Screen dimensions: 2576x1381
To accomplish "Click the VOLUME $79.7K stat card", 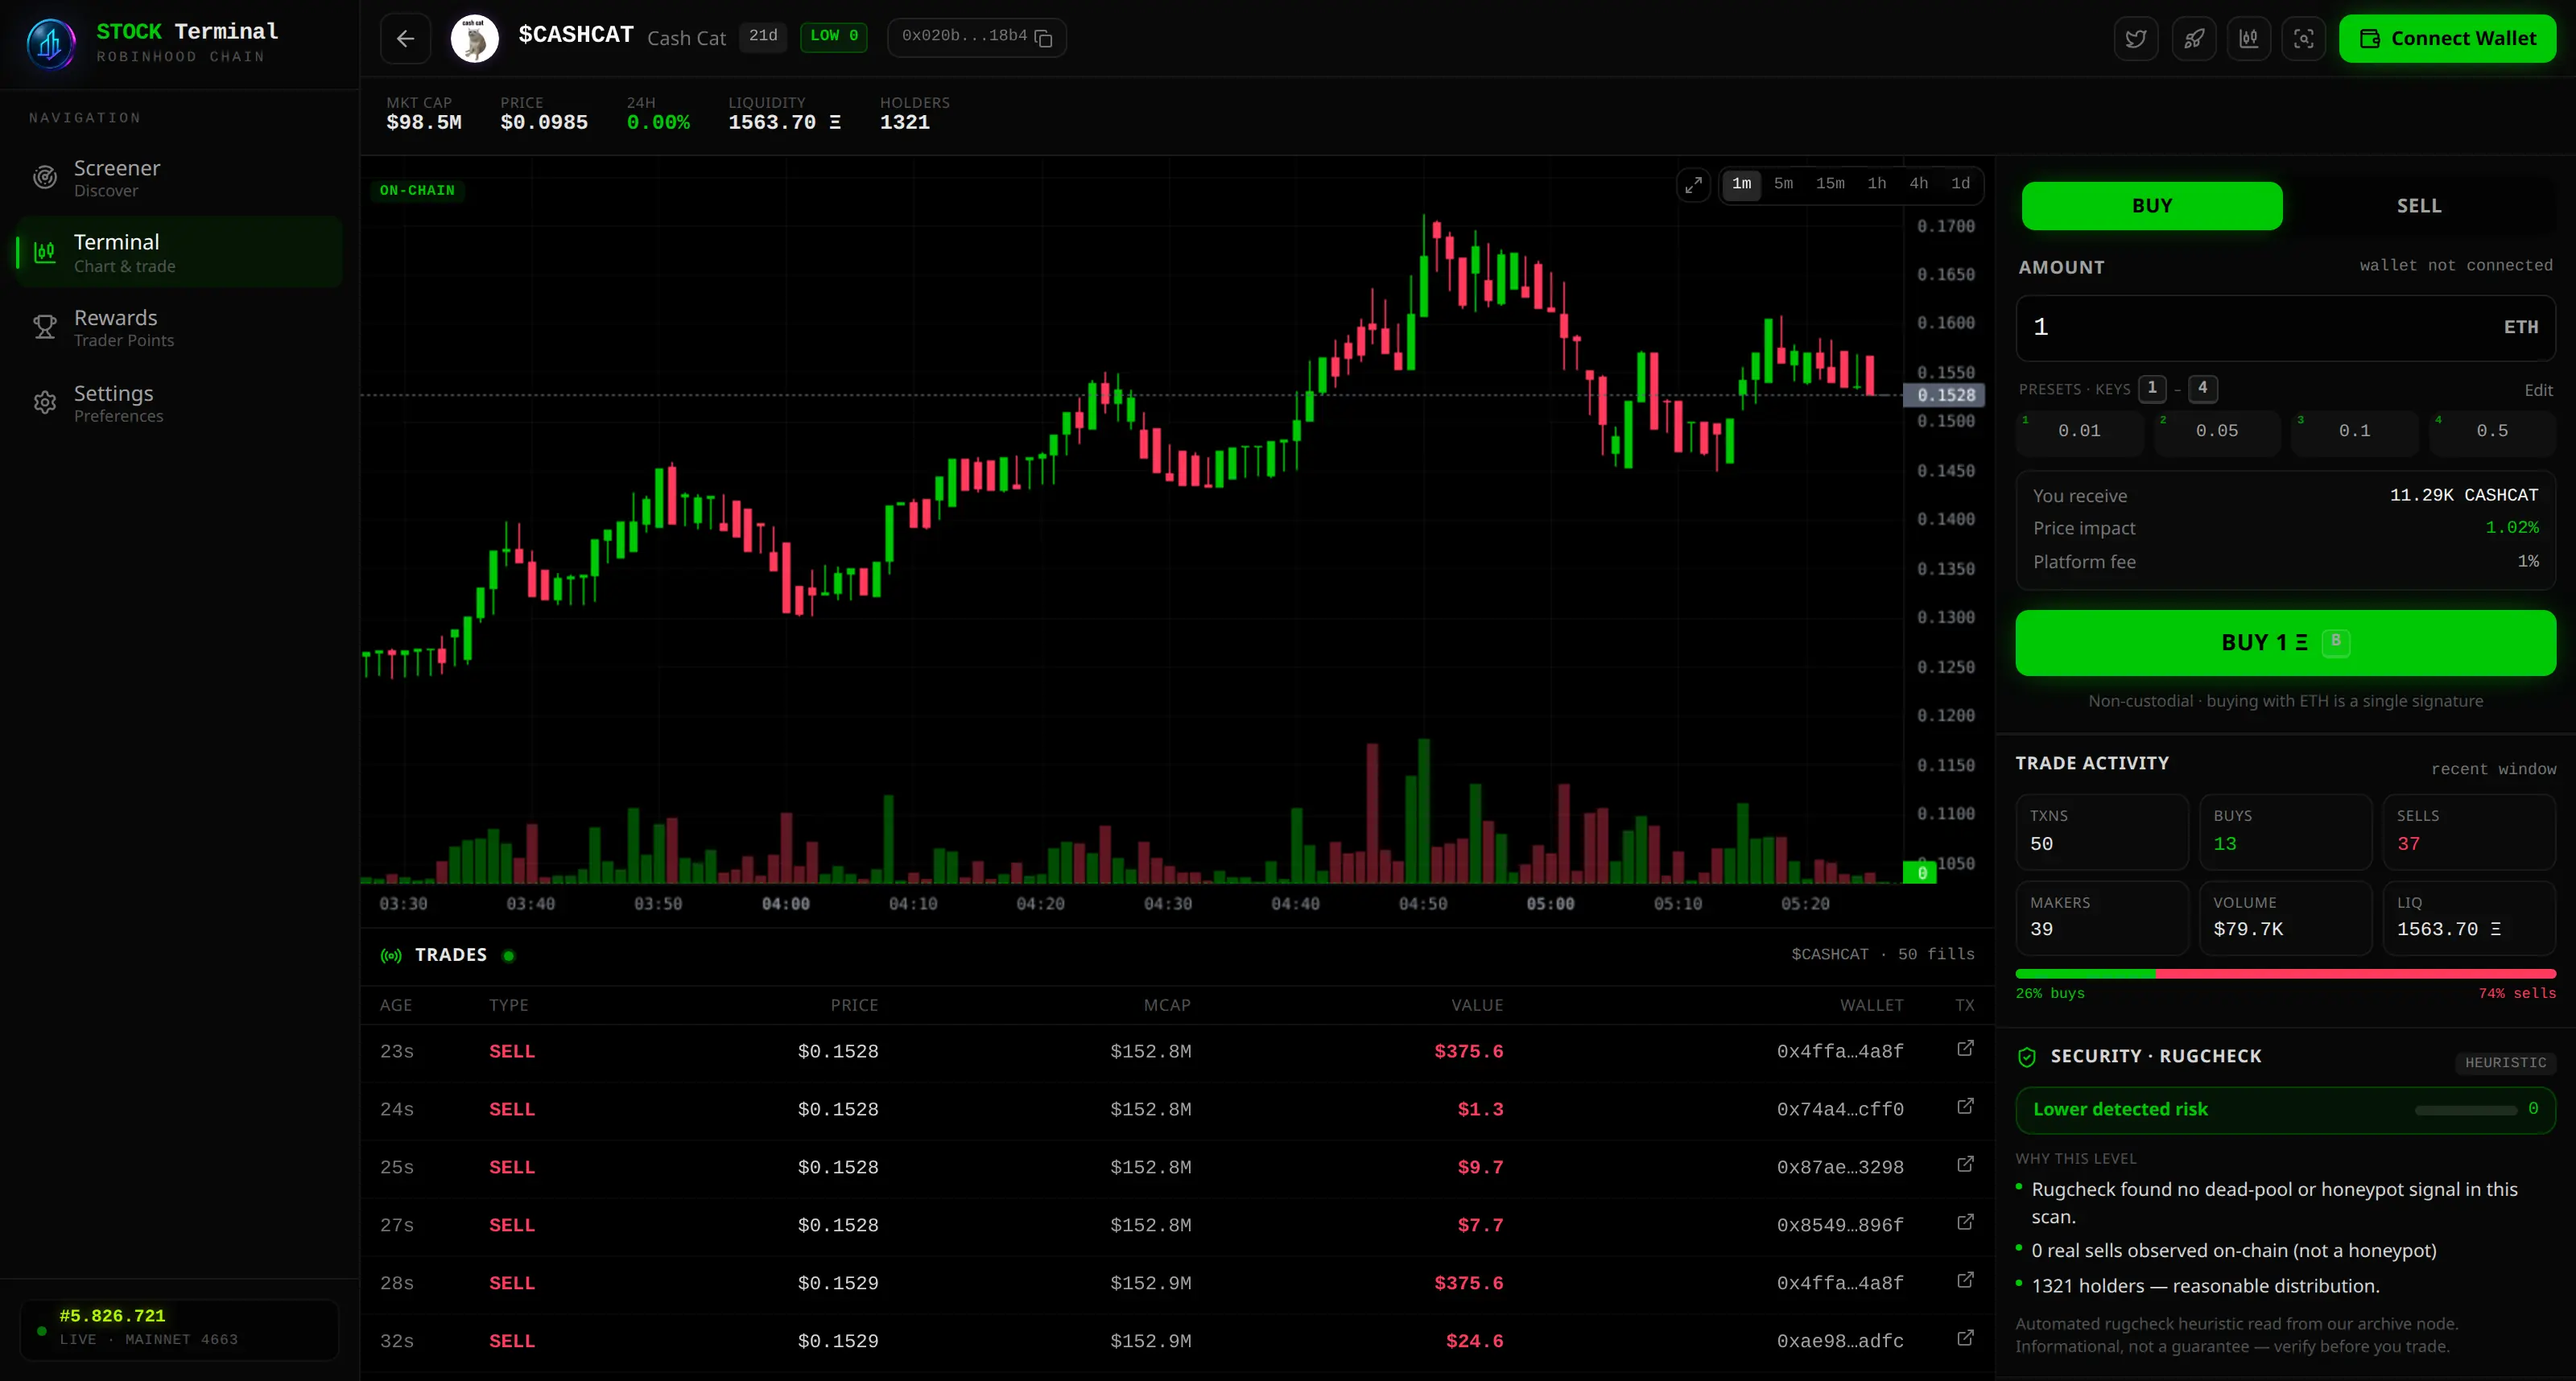I will (x=2285, y=917).
